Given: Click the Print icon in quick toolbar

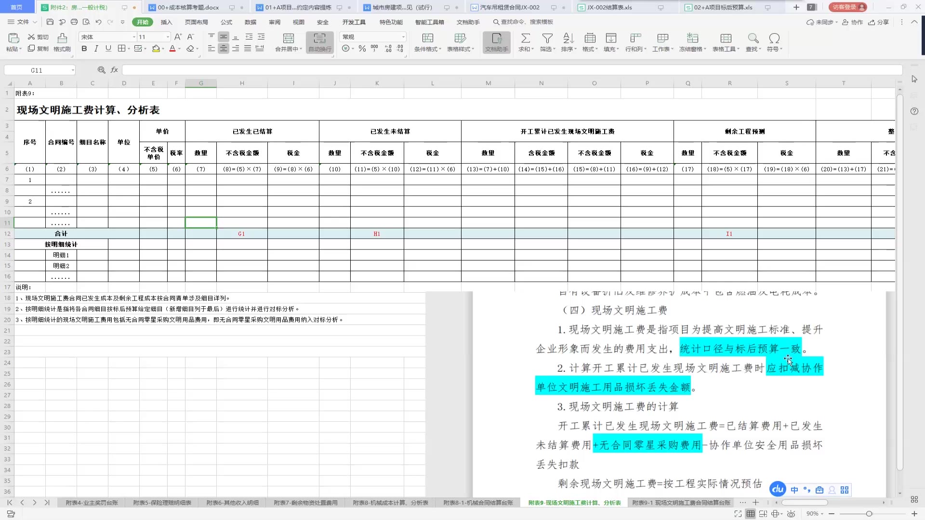Looking at the screenshot, I should coord(74,22).
